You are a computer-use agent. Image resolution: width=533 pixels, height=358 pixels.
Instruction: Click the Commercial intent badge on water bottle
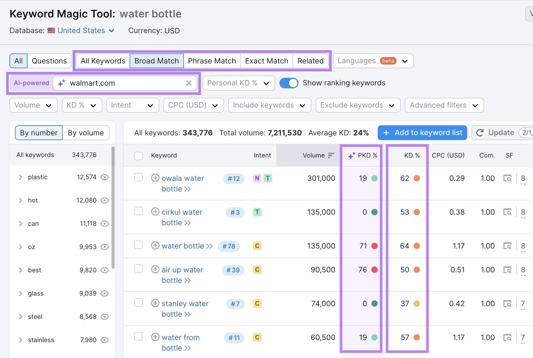(257, 246)
